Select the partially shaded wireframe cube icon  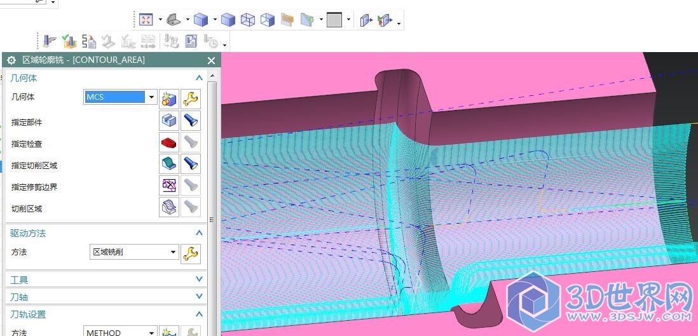(268, 19)
